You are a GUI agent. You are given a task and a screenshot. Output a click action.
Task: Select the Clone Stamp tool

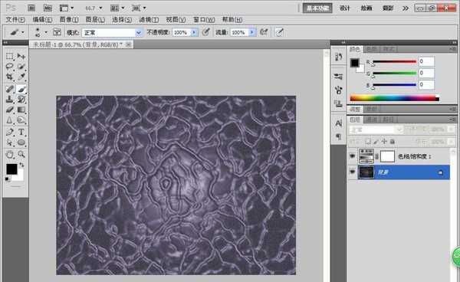coord(10,100)
